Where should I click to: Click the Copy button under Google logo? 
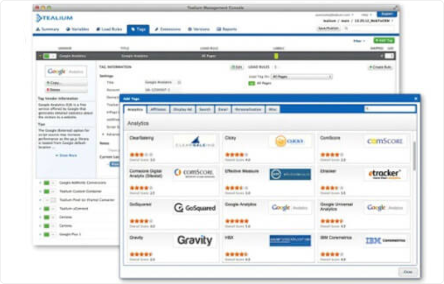coord(66,83)
